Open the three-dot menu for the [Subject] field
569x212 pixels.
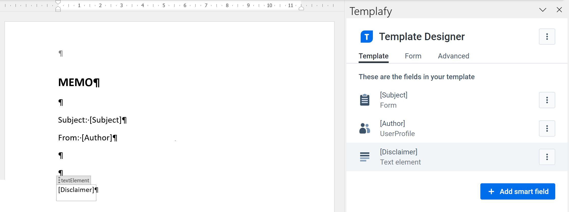coord(547,100)
